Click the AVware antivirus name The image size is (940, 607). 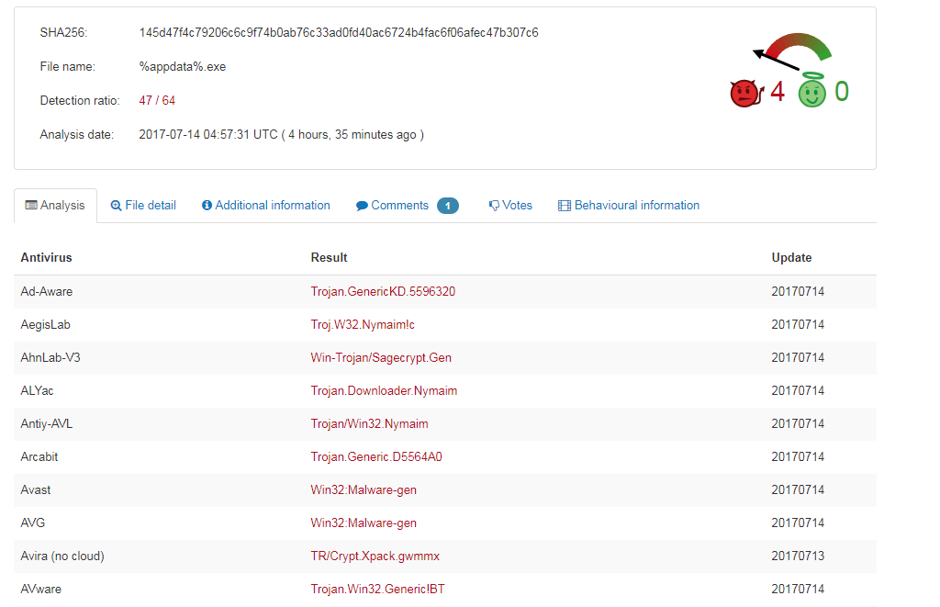[40, 589]
